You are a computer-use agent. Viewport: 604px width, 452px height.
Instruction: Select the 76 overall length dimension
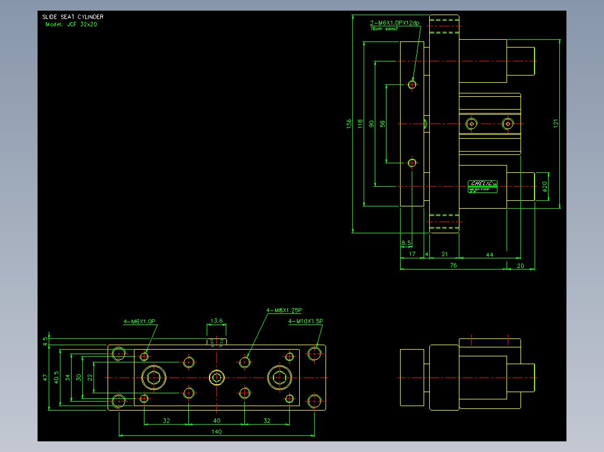click(453, 265)
